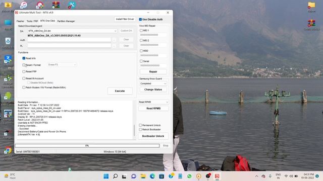Viewport: 323px width, 181px height.
Task: Click the progress bar showing 0%
Action: 87,145
